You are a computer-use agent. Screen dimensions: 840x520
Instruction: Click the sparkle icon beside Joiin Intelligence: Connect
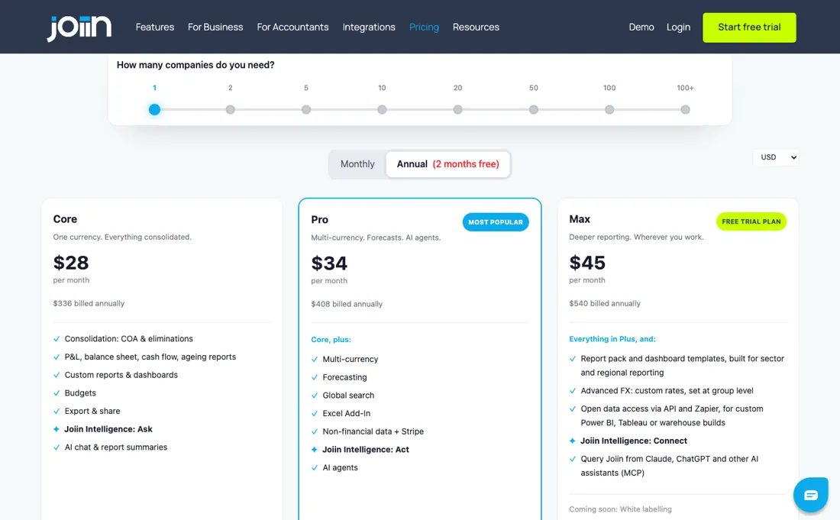coord(572,441)
